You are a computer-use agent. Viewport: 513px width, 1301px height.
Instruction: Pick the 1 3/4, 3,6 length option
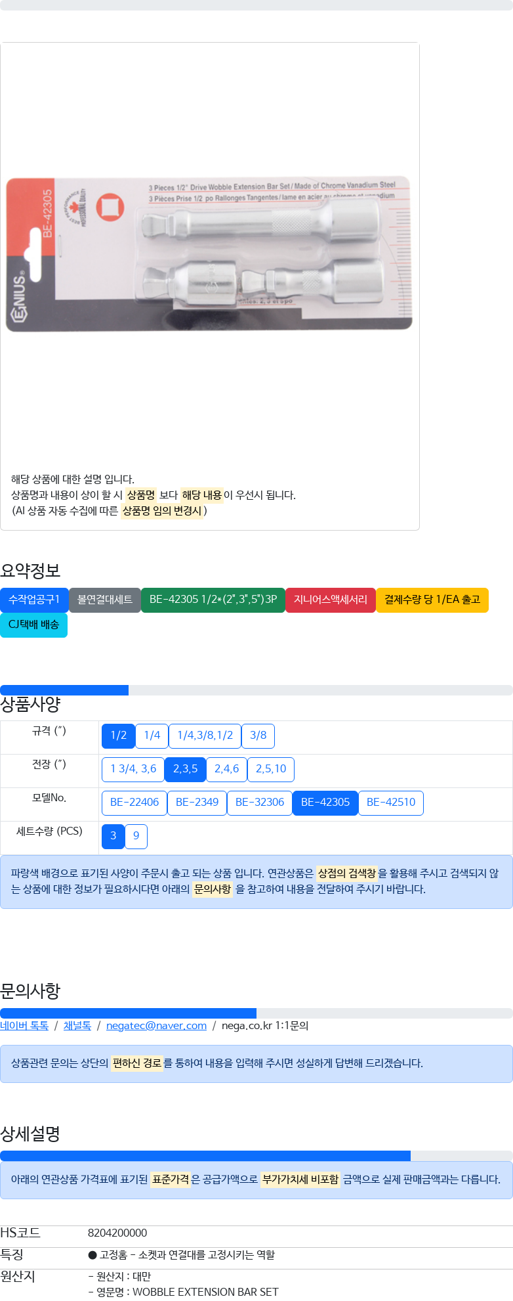click(x=133, y=769)
